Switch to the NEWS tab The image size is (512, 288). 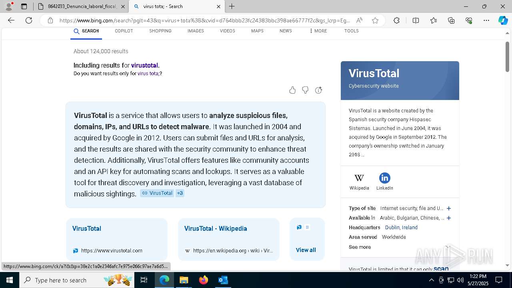coord(286,31)
